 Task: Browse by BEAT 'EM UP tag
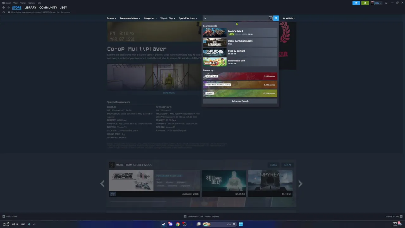click(x=240, y=76)
